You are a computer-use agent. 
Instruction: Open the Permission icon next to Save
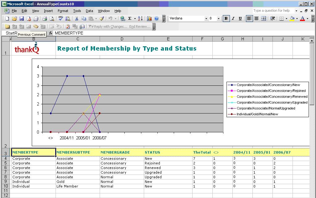pyautogui.click(x=29, y=19)
